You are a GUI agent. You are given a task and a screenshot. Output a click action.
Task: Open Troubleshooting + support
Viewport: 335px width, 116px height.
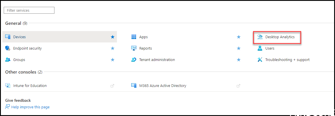coord(287,60)
